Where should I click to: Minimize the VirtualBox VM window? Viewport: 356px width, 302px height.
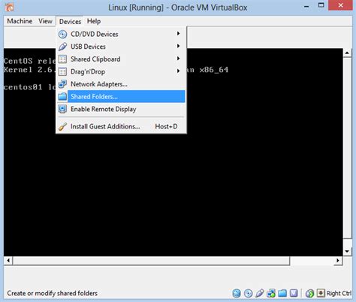(x=306, y=7)
